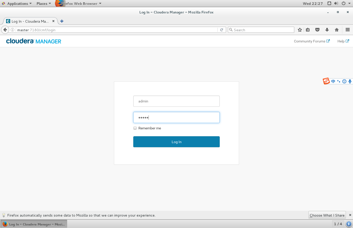
Task: Show site information icon in address bar
Action: (12, 30)
